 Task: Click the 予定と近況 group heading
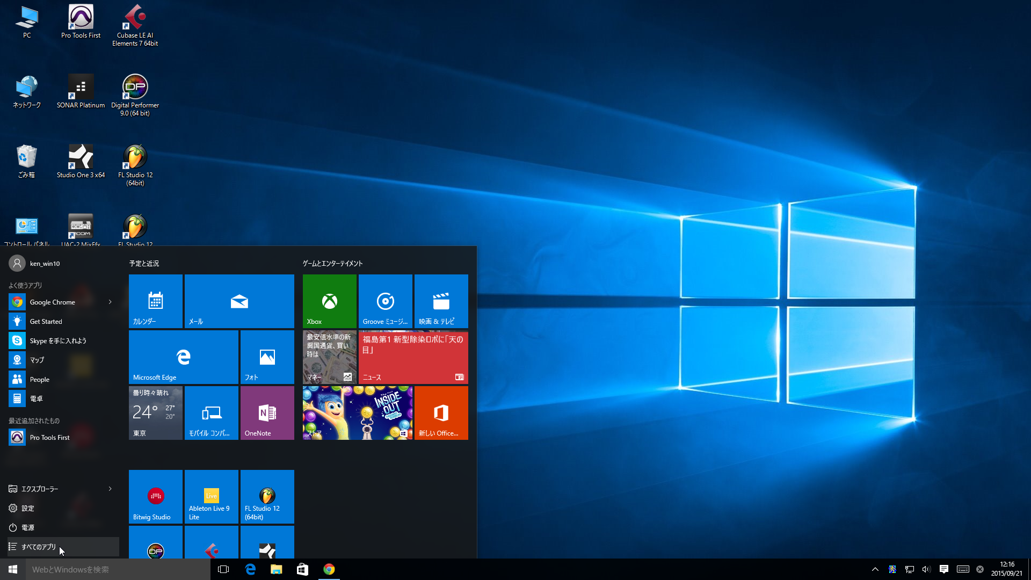click(x=144, y=263)
